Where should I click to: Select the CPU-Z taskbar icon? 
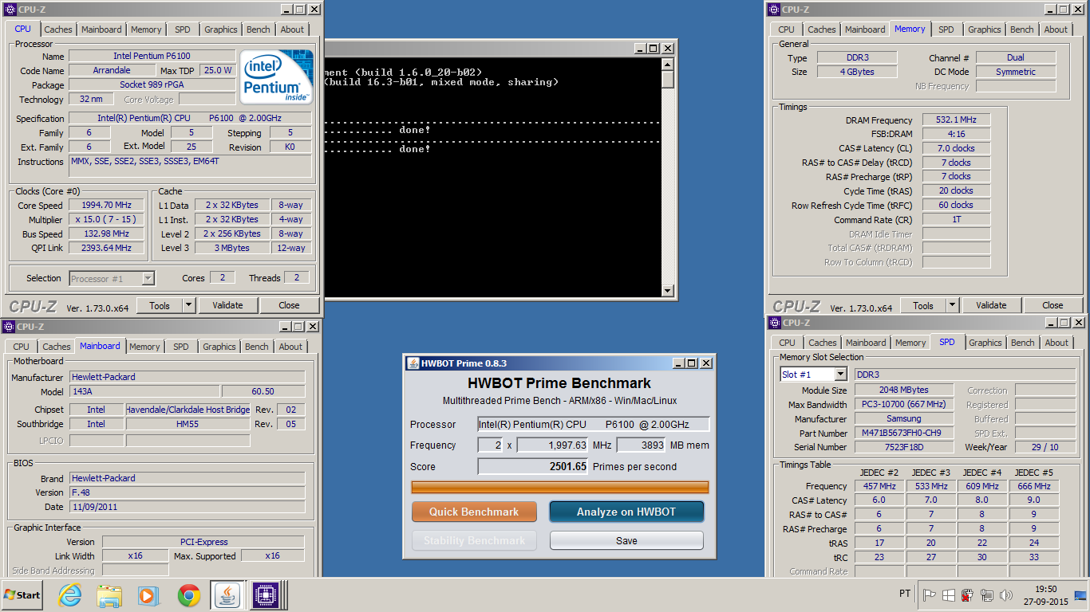[x=265, y=595]
